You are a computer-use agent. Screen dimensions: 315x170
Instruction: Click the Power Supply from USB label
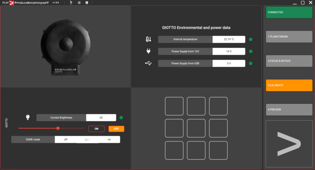[x=185, y=64]
